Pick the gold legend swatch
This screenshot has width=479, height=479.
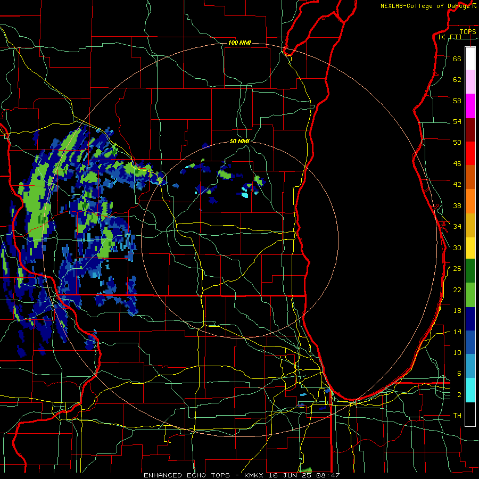click(470, 225)
